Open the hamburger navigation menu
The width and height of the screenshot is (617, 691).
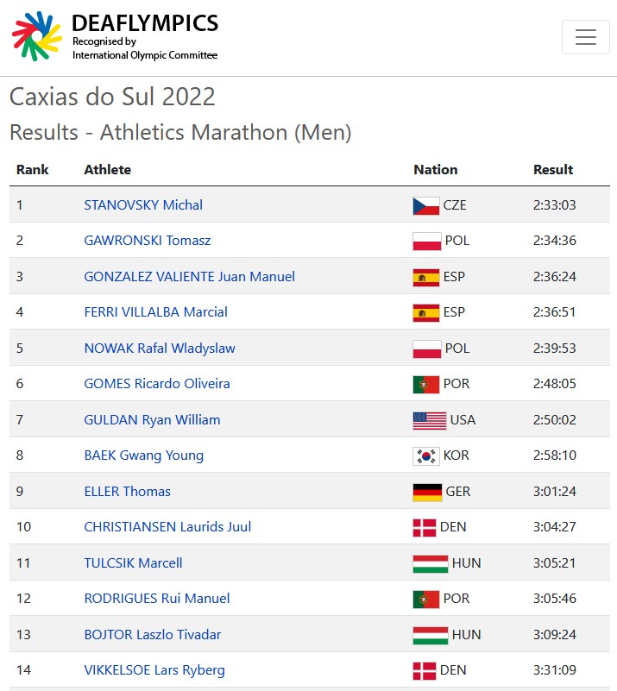tap(586, 37)
